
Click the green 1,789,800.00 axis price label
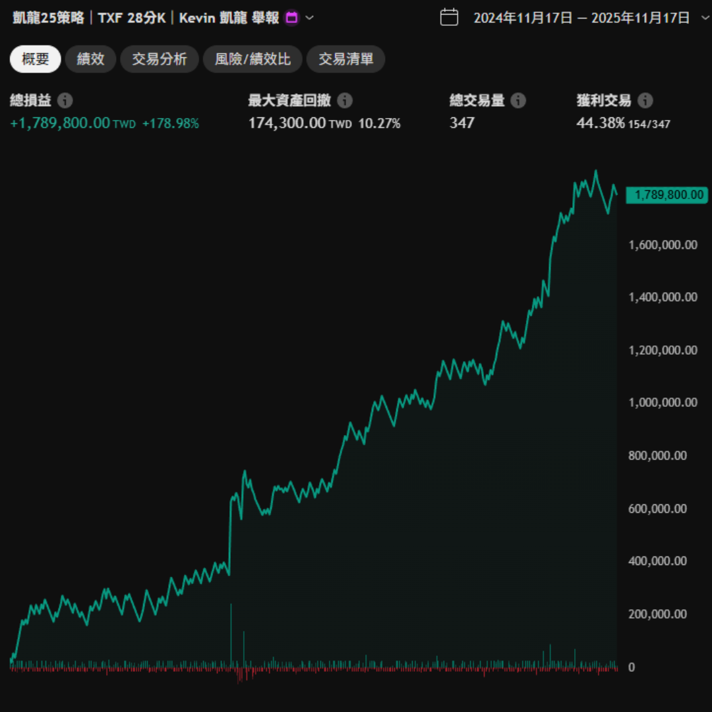(667, 194)
